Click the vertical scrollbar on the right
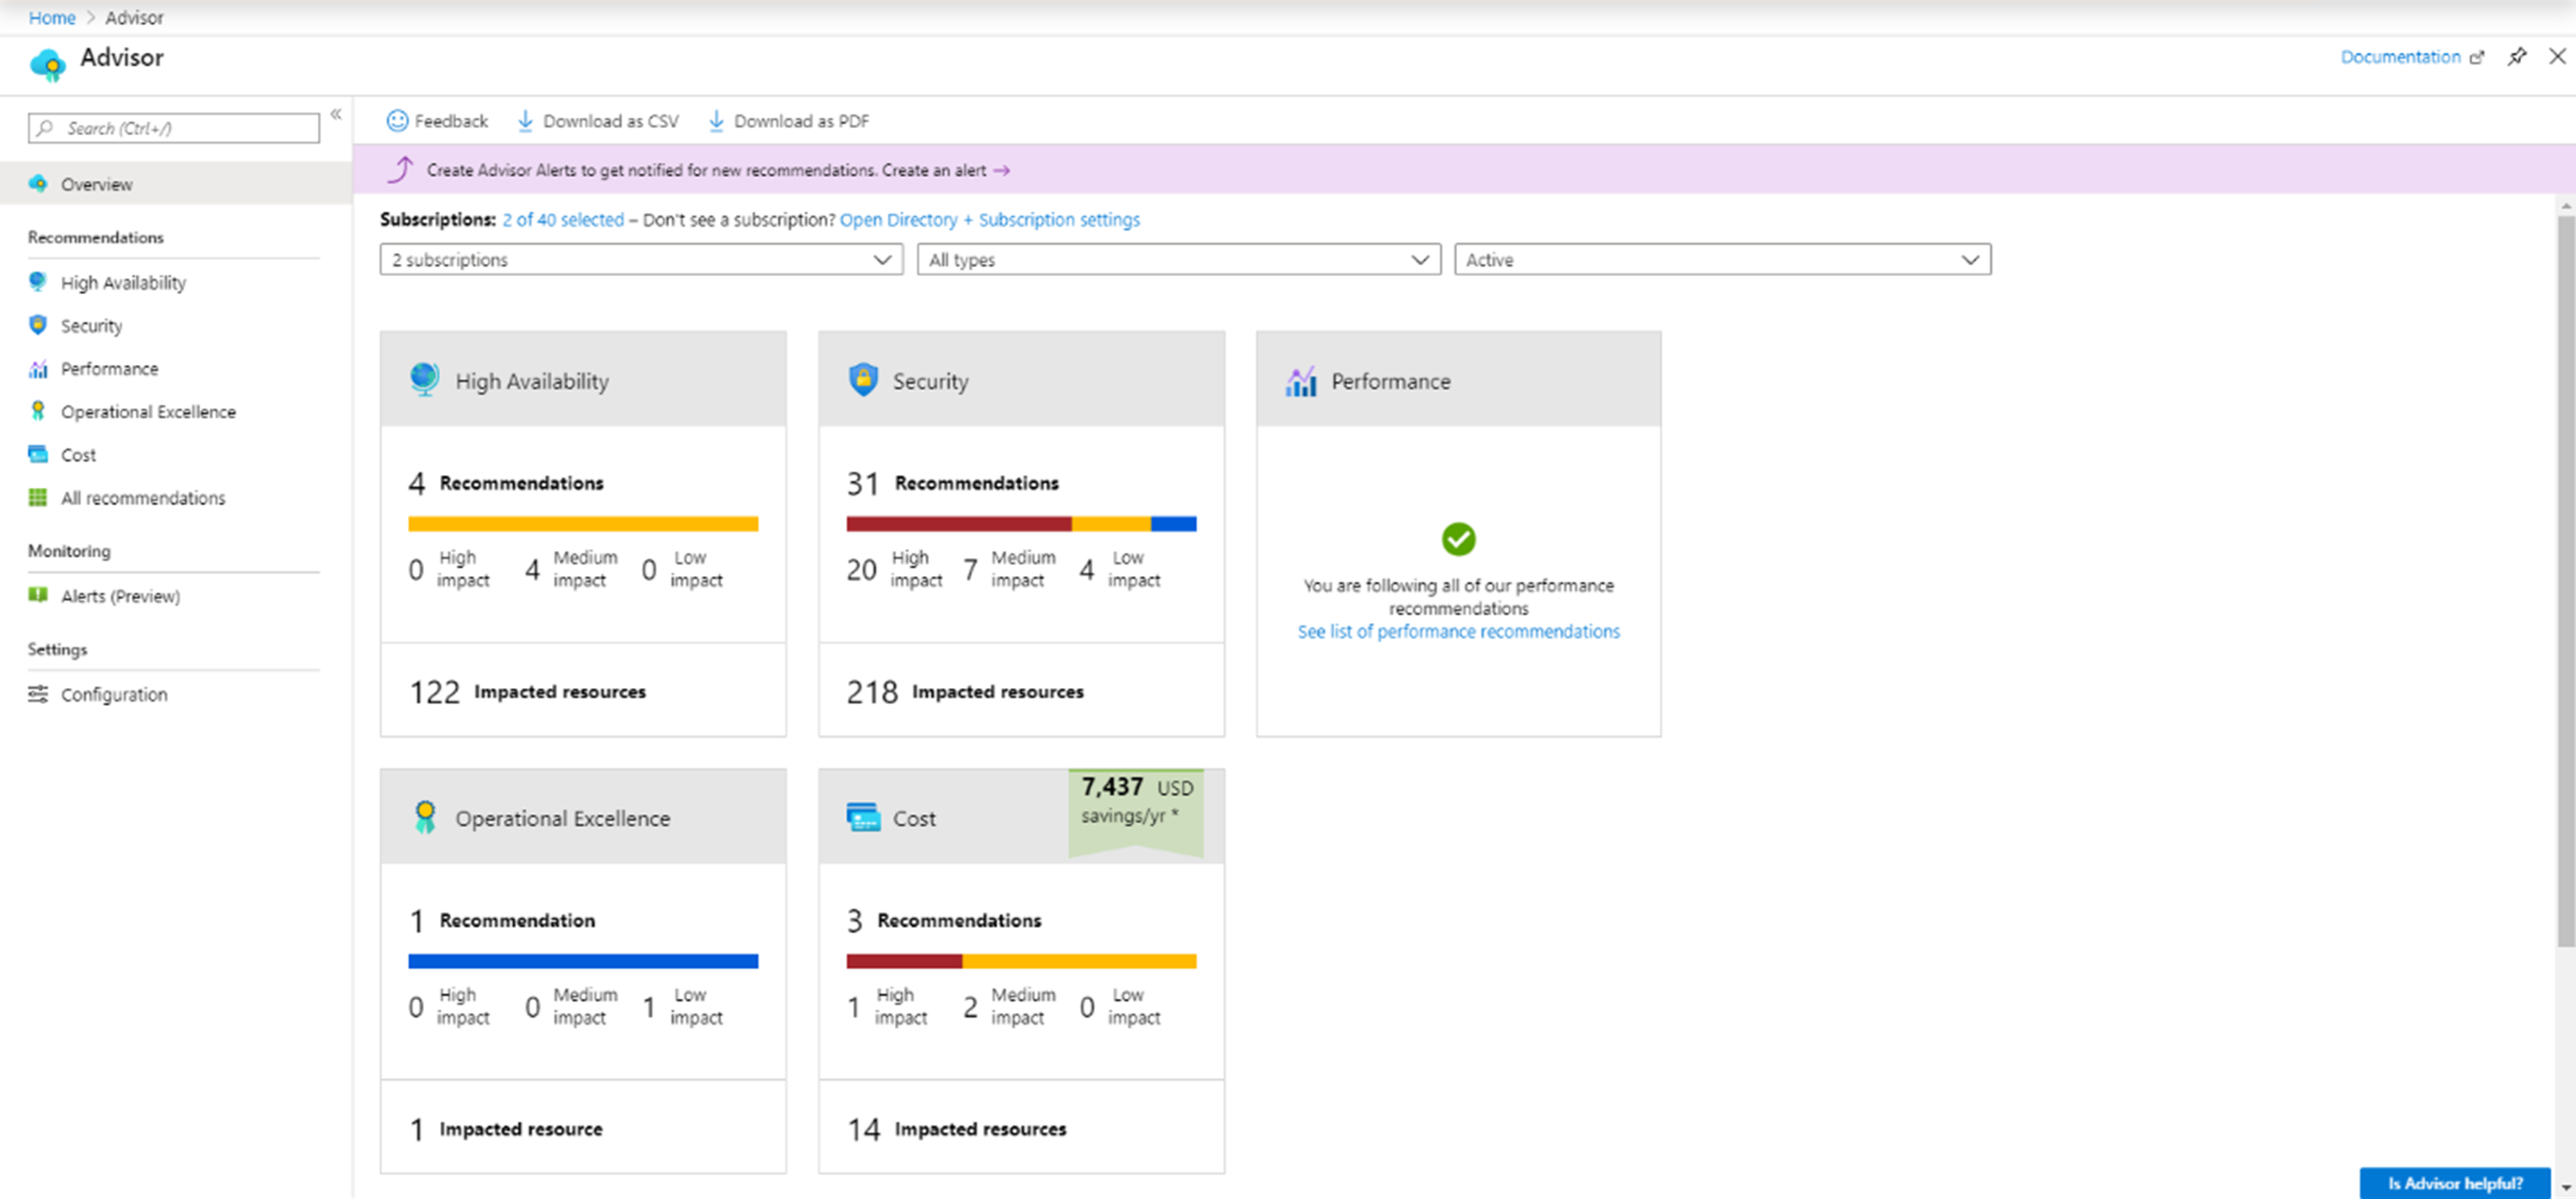Screen dimensions: 2576x1199 tap(2566, 580)
